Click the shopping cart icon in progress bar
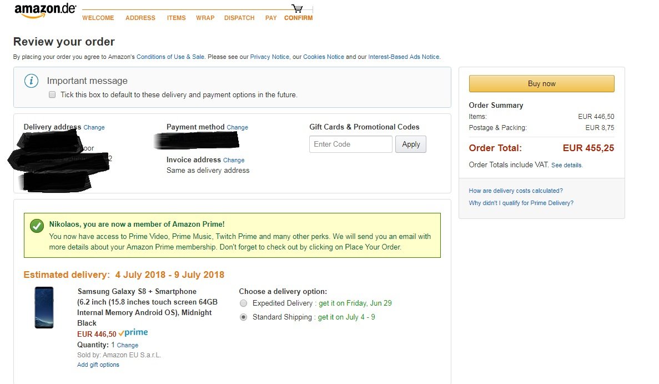659x384 pixels. tap(297, 9)
